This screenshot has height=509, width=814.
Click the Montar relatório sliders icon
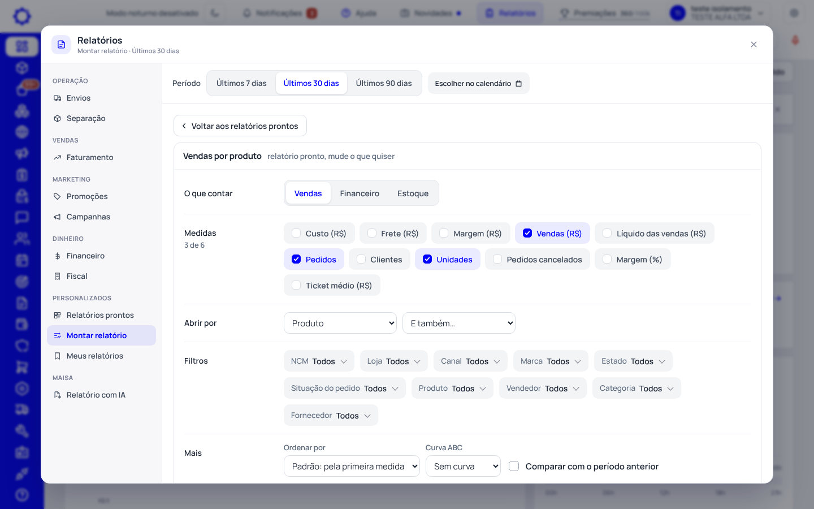[x=57, y=336]
